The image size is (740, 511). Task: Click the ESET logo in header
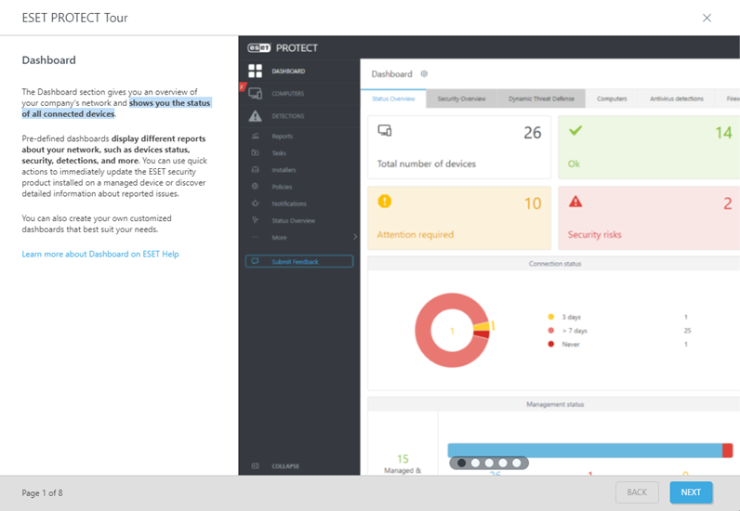click(x=259, y=47)
